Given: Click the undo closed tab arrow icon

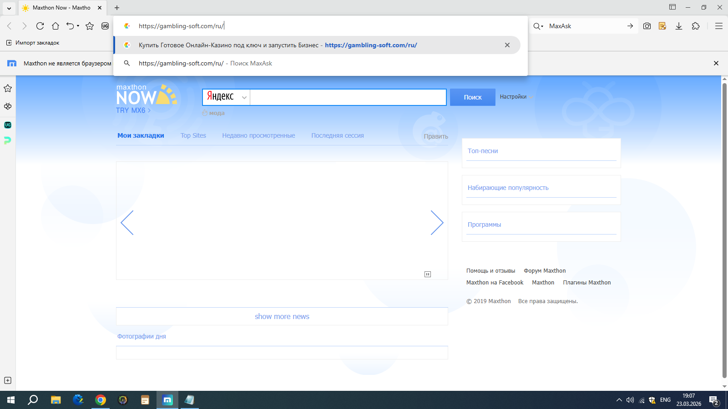Looking at the screenshot, I should click(70, 26).
